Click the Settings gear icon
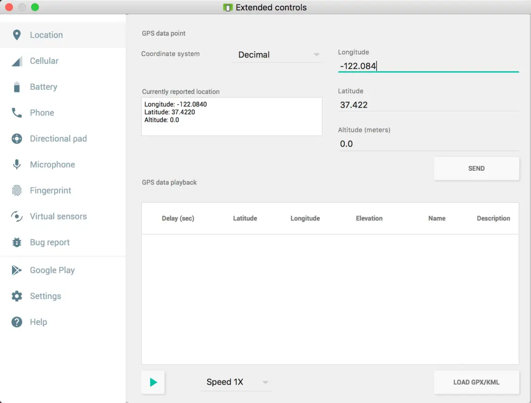 point(17,296)
